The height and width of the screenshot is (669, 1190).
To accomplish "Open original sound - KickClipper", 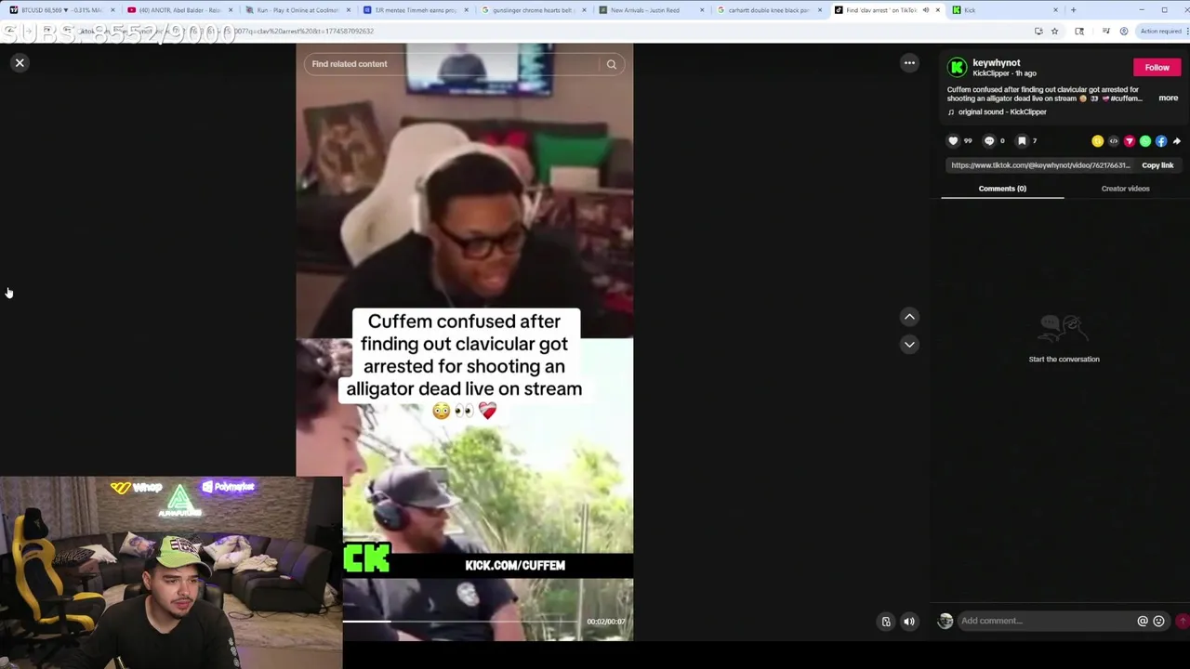I will pyautogui.click(x=1001, y=112).
